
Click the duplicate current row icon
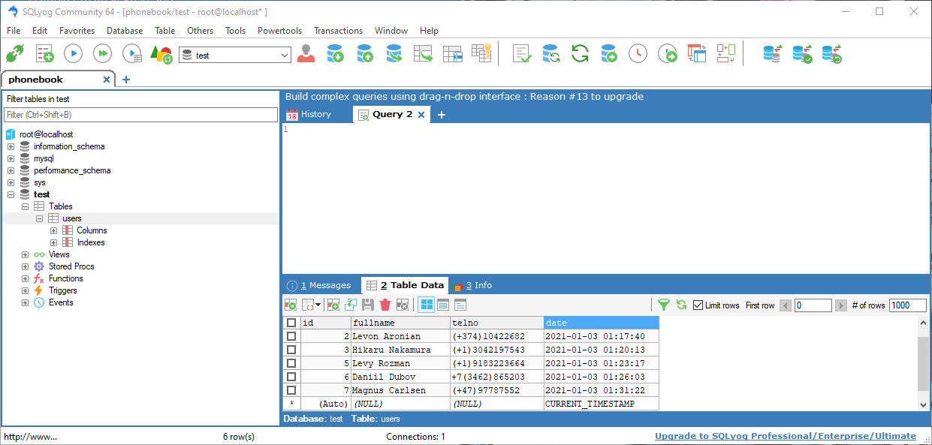tap(351, 305)
